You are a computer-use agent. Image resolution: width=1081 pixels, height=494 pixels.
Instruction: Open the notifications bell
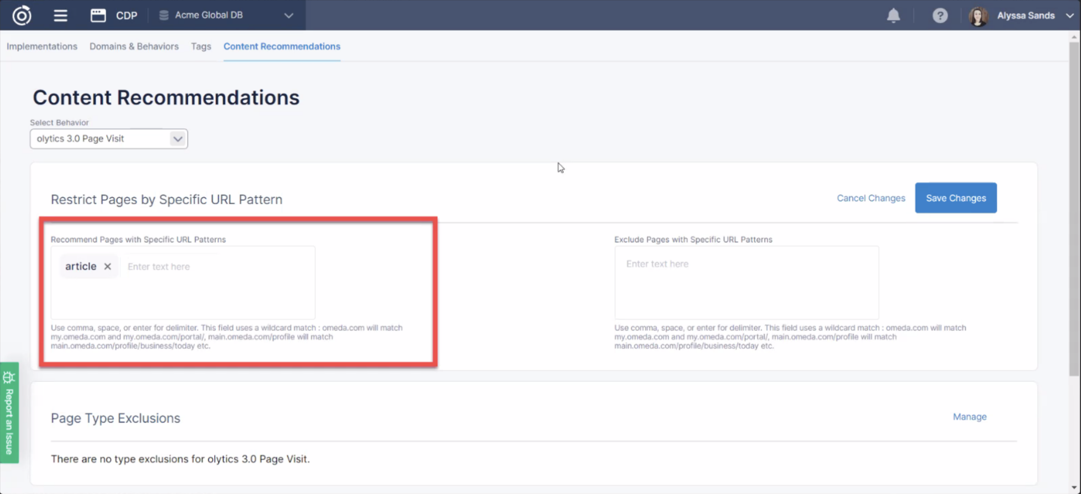pyautogui.click(x=893, y=16)
